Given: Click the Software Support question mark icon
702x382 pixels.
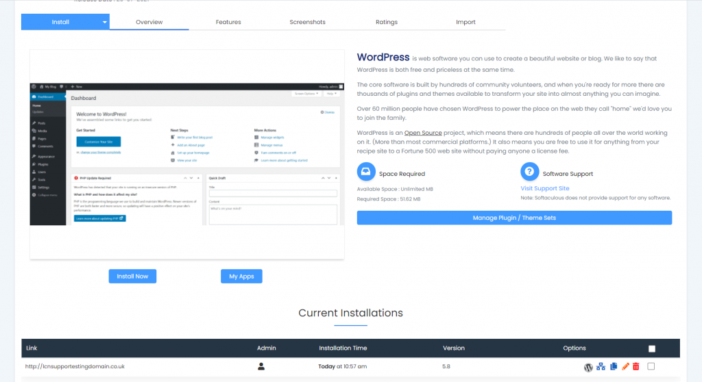Looking at the screenshot, I should point(529,172).
